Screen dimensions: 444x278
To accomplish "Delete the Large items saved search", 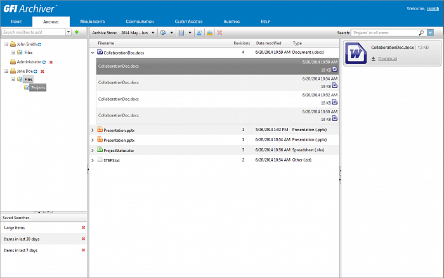I will click(x=83, y=227).
